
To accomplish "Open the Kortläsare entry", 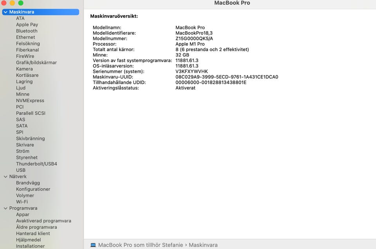I will [x=27, y=75].
